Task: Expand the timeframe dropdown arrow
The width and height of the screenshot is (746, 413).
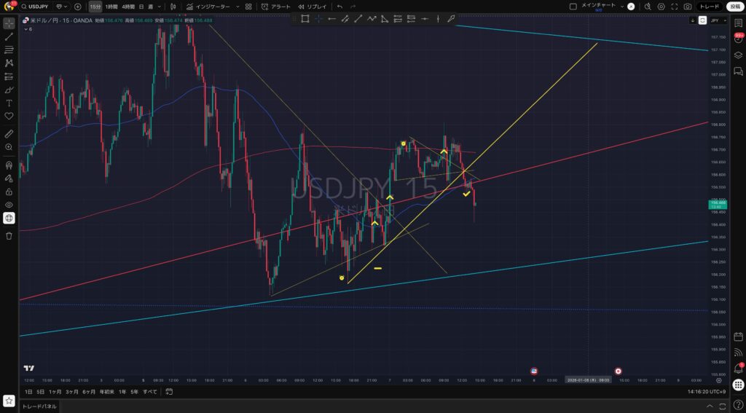Action: coord(160,7)
